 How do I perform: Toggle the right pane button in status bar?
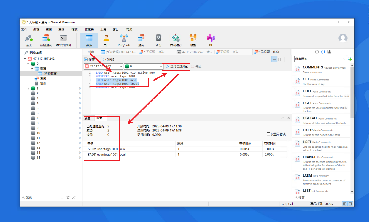pos(351,204)
